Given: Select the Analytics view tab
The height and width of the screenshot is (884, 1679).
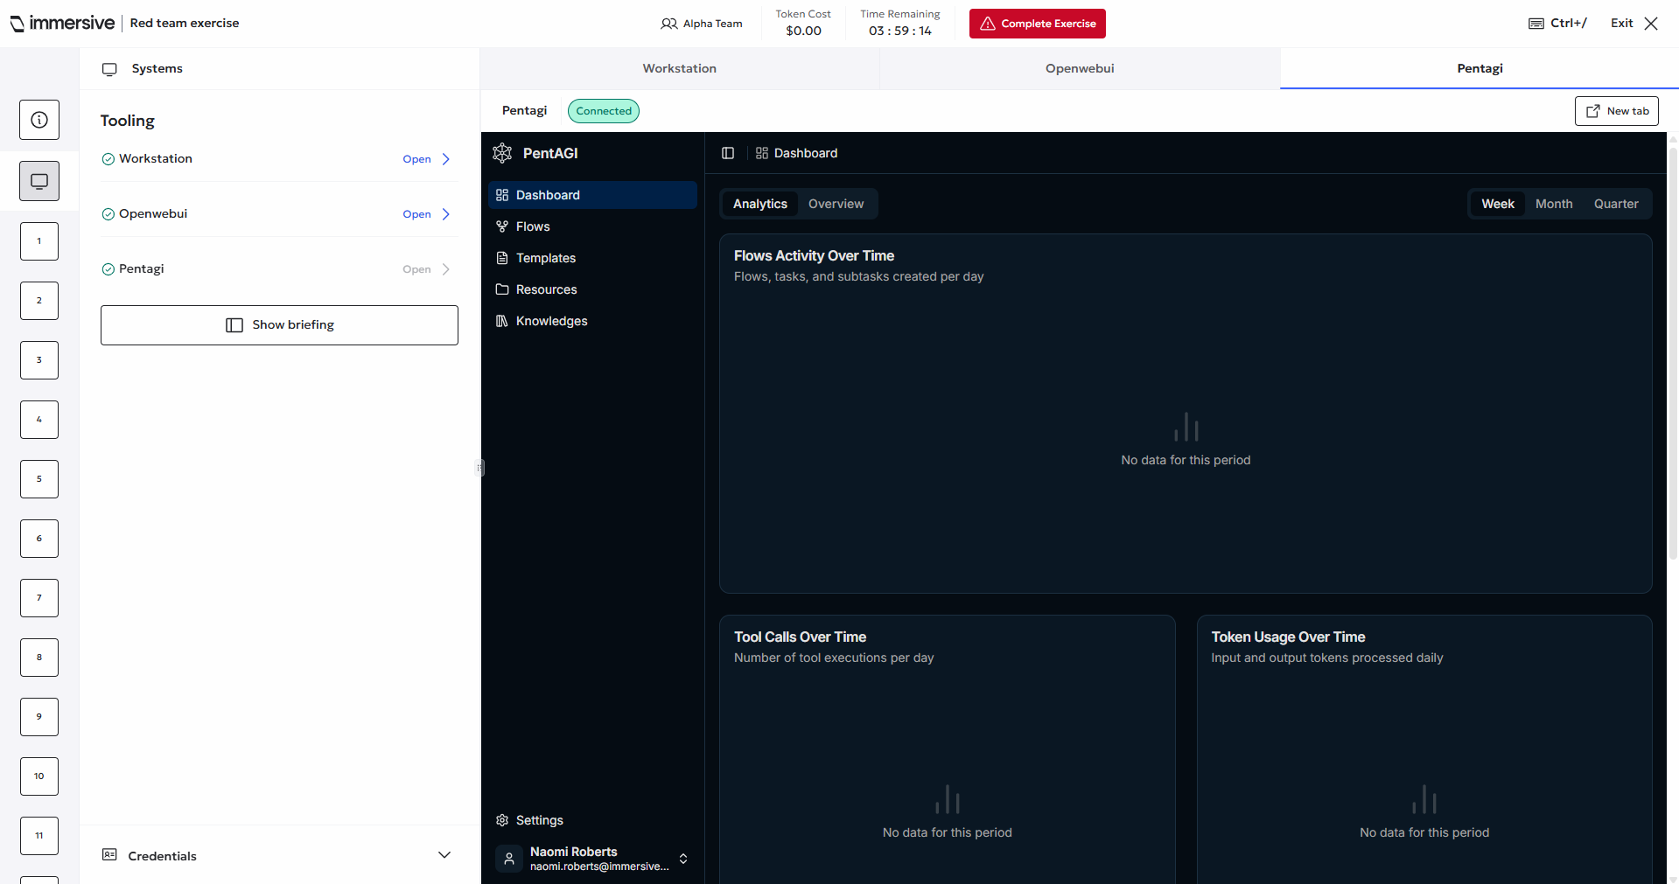Looking at the screenshot, I should click(760, 204).
